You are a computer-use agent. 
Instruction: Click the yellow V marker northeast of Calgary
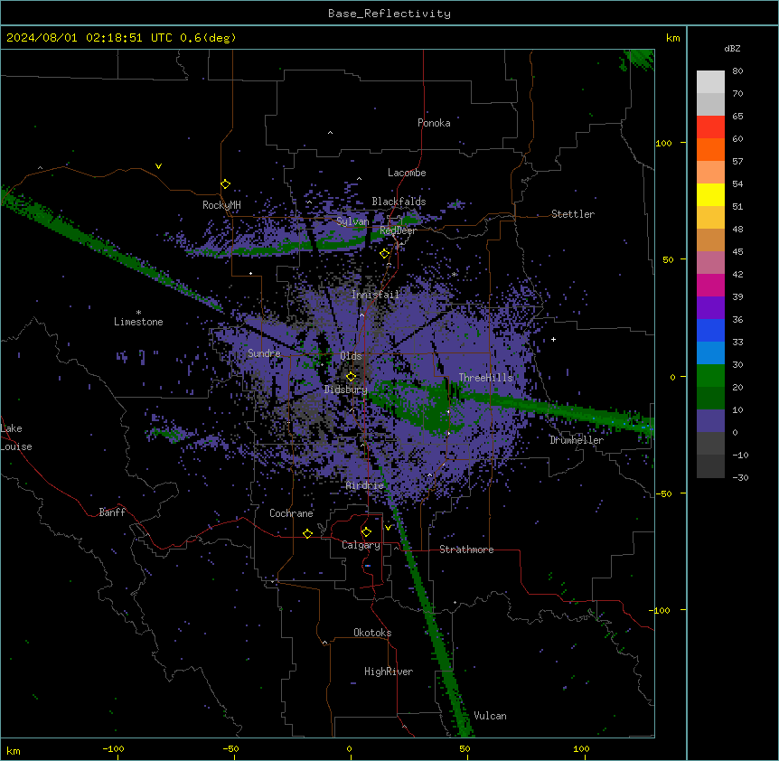(x=388, y=528)
